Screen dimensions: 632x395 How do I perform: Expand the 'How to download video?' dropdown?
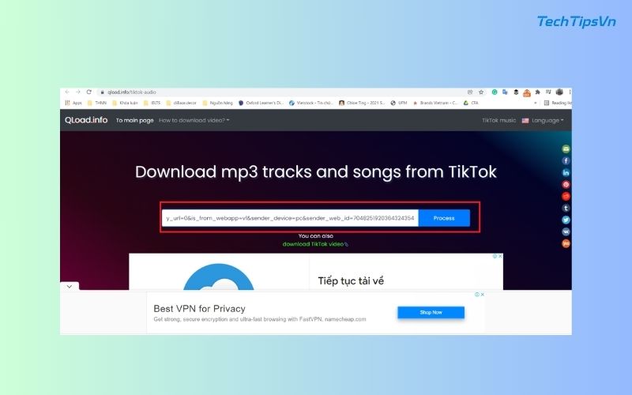[x=194, y=120]
